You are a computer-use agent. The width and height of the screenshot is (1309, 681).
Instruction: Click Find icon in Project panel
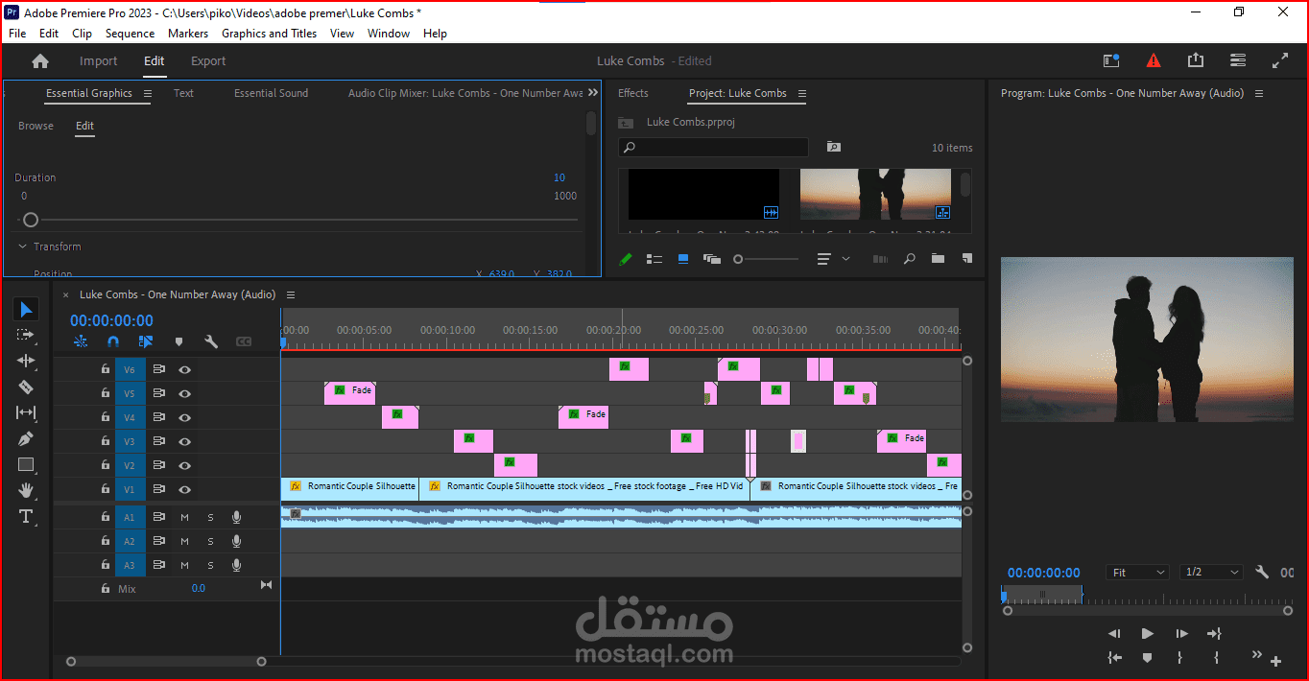(910, 259)
